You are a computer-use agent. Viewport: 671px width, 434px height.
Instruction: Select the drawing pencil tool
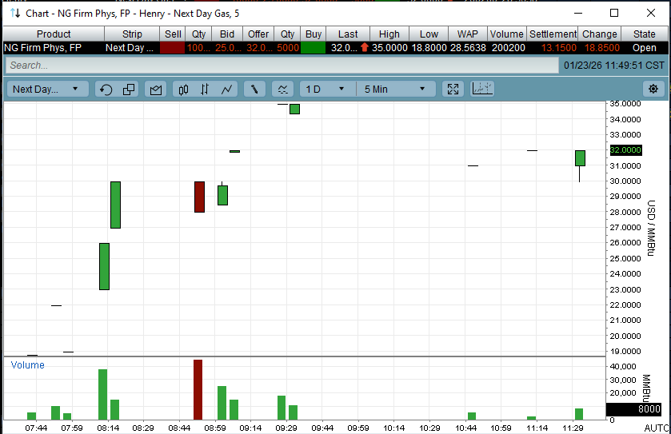coord(254,90)
